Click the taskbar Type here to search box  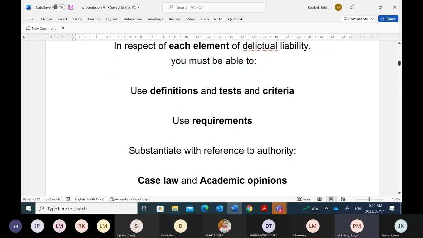[x=87, y=209]
